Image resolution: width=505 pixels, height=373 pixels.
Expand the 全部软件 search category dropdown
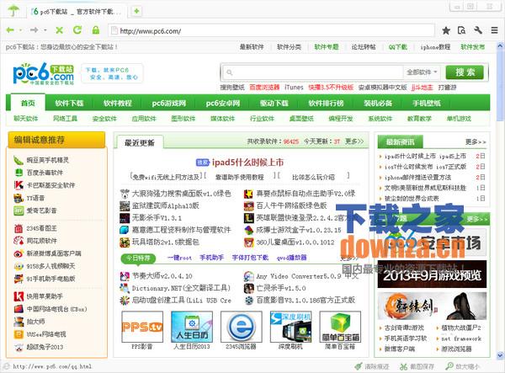(422, 72)
